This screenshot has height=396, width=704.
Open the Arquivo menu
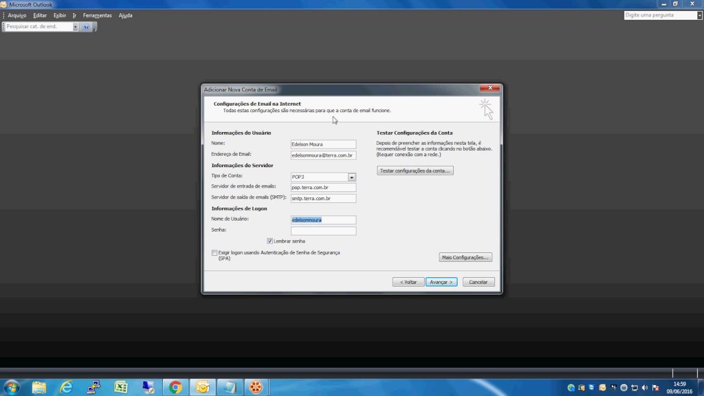click(x=17, y=15)
